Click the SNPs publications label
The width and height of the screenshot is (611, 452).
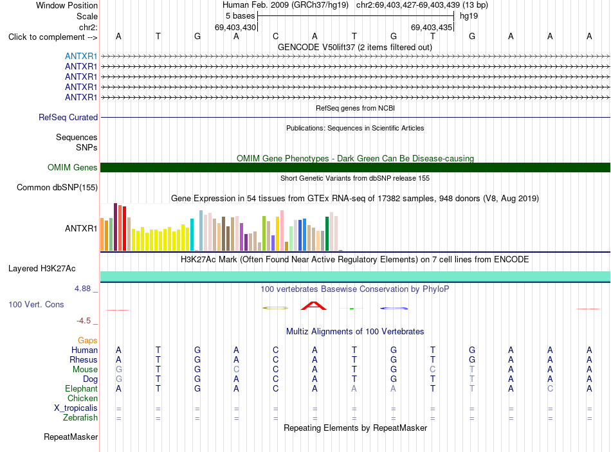pyautogui.click(x=87, y=148)
